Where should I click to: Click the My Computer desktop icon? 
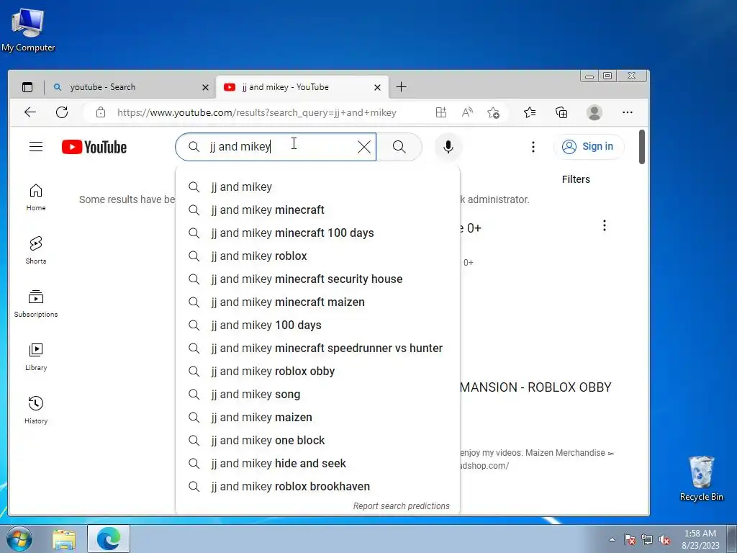[x=28, y=29]
